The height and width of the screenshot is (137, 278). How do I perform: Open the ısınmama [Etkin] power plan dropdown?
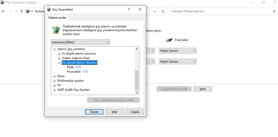(x=81, y=42)
